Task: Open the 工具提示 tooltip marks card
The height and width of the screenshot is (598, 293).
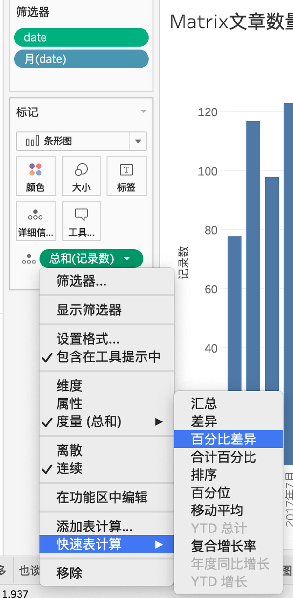Action: [81, 221]
